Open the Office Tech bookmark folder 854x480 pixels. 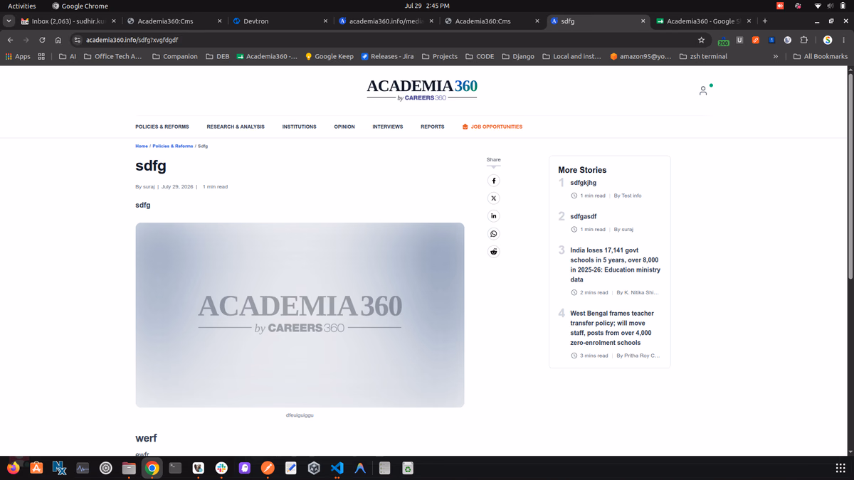(x=112, y=56)
